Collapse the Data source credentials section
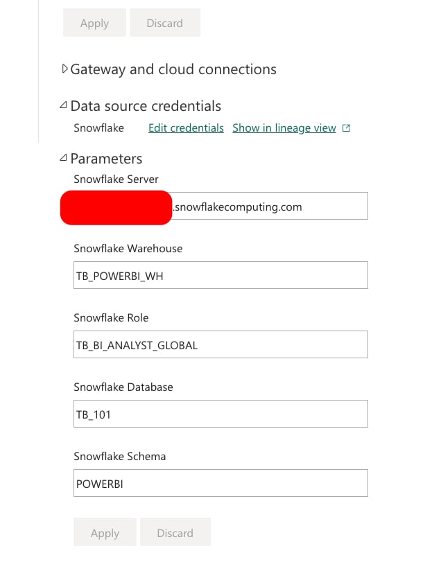Screen dimensions: 441x562 63,105
